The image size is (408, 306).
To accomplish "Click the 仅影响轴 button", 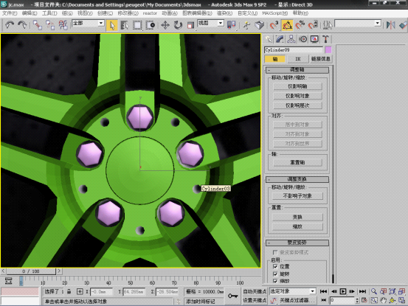I will (297, 86).
